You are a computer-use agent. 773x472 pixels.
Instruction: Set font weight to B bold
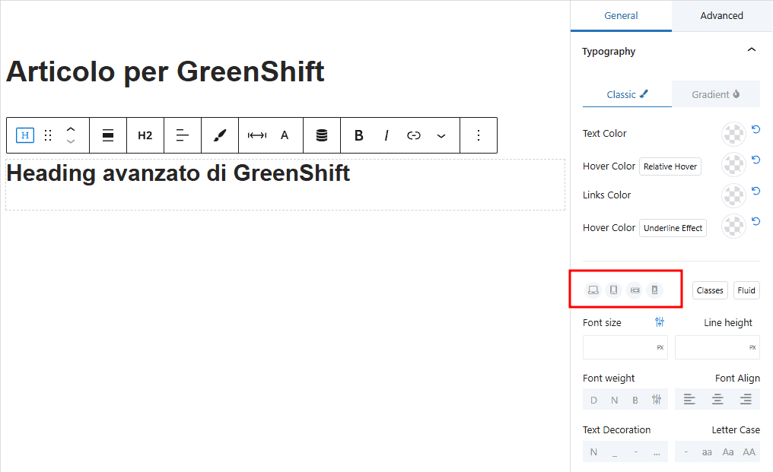coord(635,400)
